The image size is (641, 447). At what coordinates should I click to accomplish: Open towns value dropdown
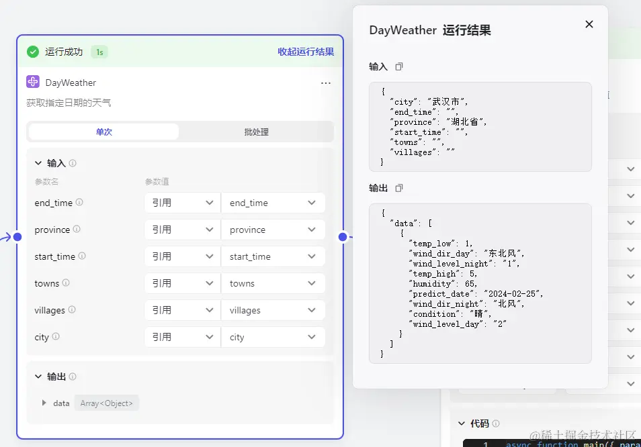click(273, 283)
